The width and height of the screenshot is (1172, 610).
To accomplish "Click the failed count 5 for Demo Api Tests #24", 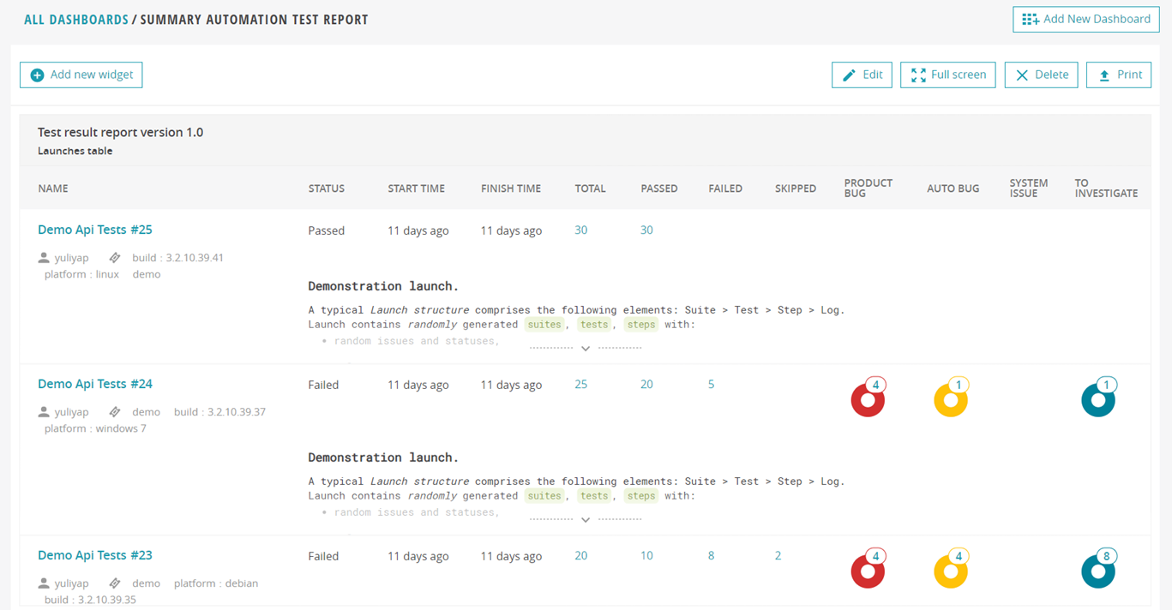I will tap(711, 384).
